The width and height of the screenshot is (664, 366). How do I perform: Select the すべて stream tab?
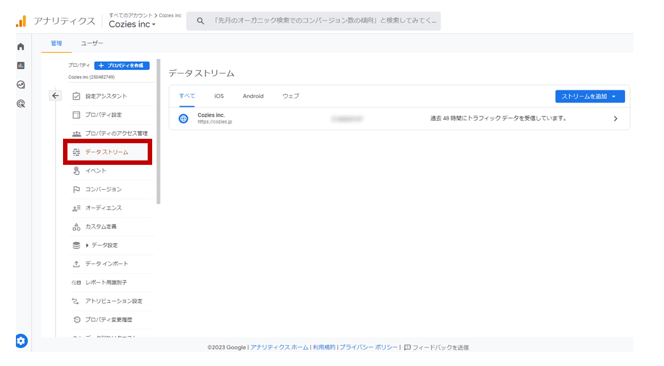pos(187,96)
